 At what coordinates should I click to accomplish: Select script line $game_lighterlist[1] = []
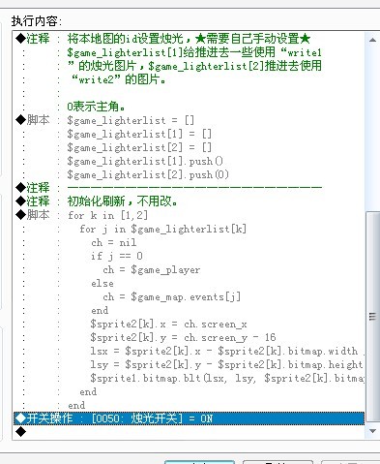coord(190,134)
